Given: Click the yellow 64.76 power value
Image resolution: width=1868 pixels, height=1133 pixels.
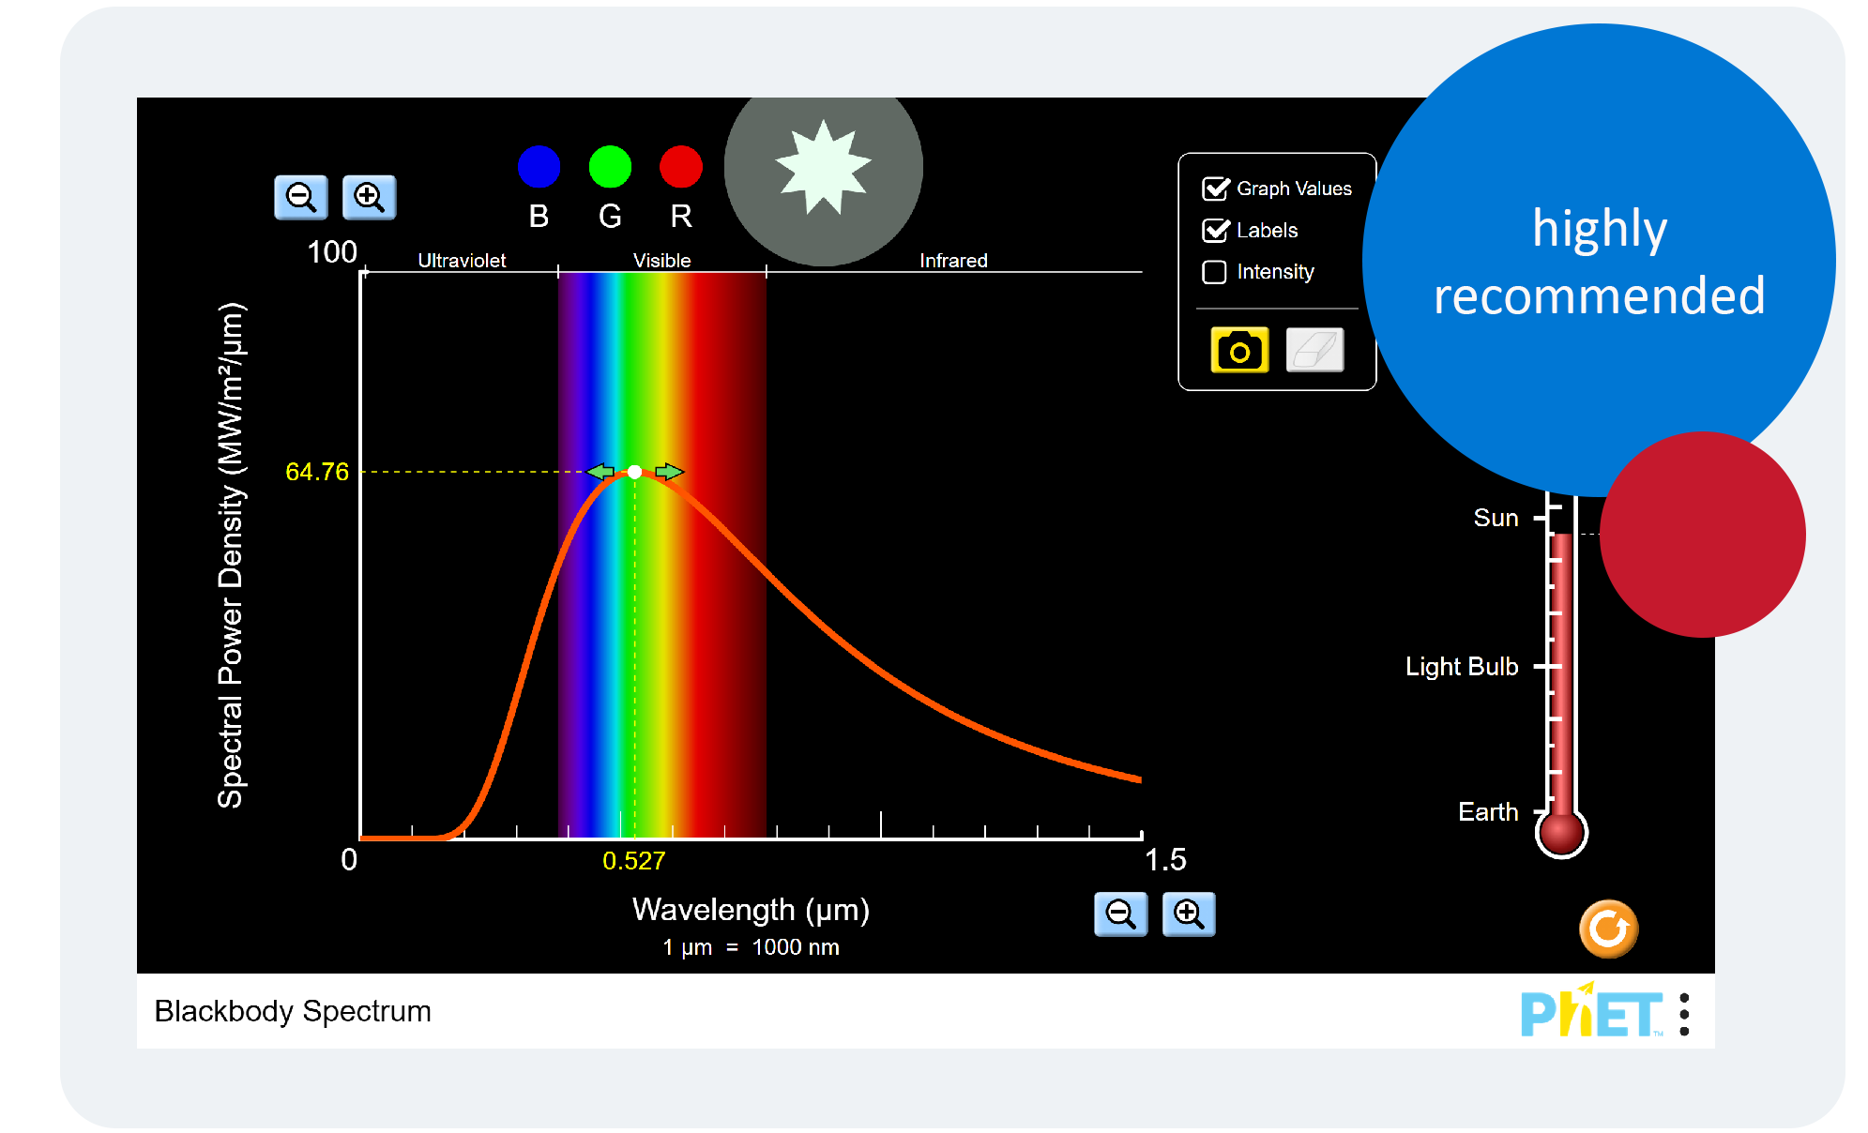Looking at the screenshot, I should tap(317, 472).
